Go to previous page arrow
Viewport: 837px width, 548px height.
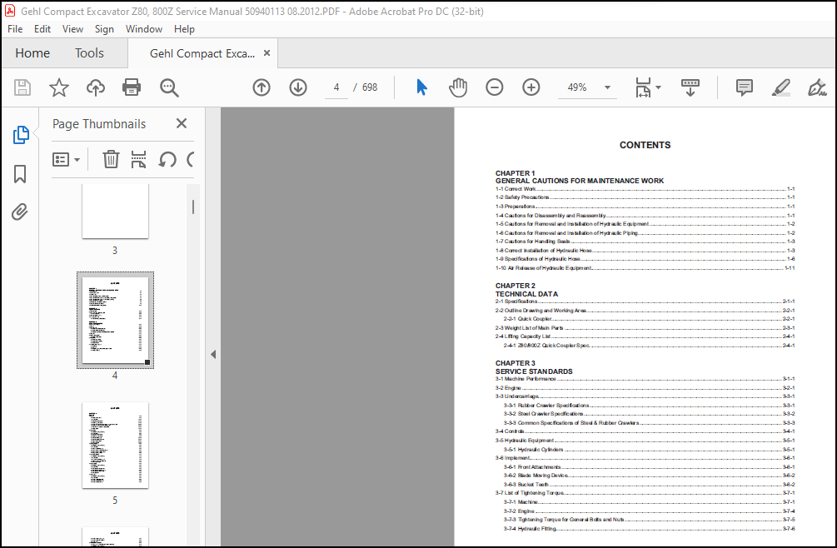pyautogui.click(x=261, y=87)
